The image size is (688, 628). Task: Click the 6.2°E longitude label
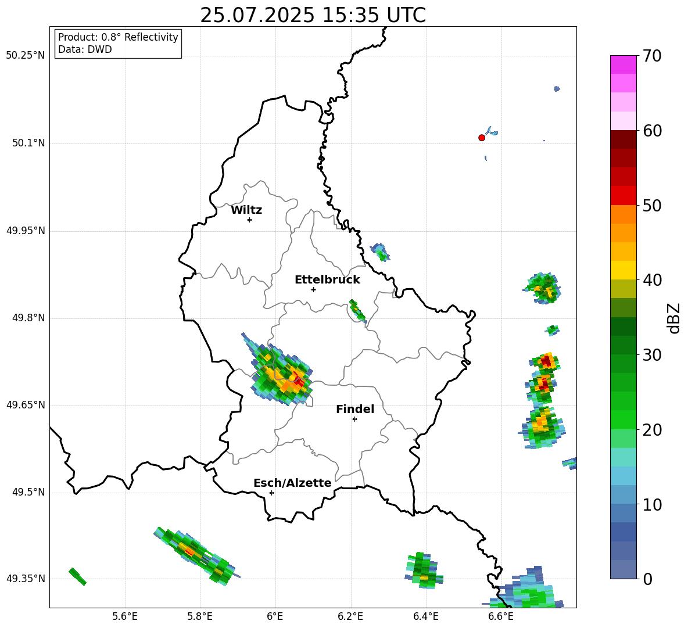(x=350, y=616)
